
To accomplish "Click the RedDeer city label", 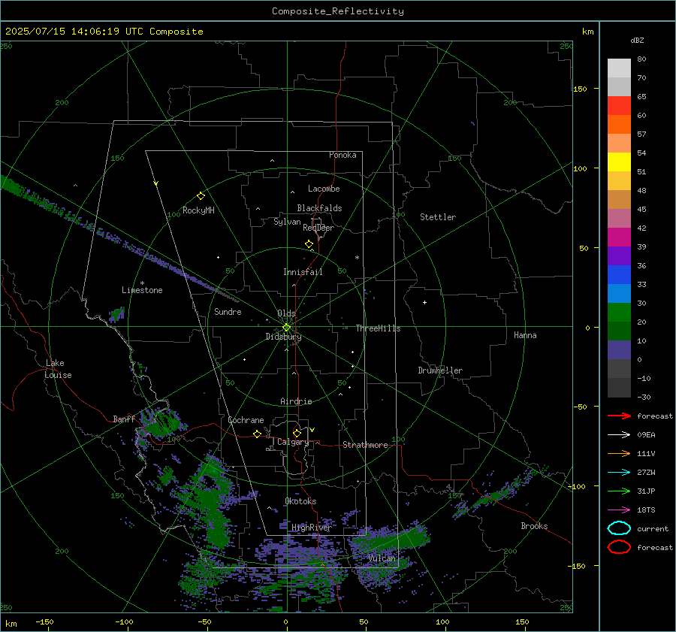I will (x=318, y=228).
